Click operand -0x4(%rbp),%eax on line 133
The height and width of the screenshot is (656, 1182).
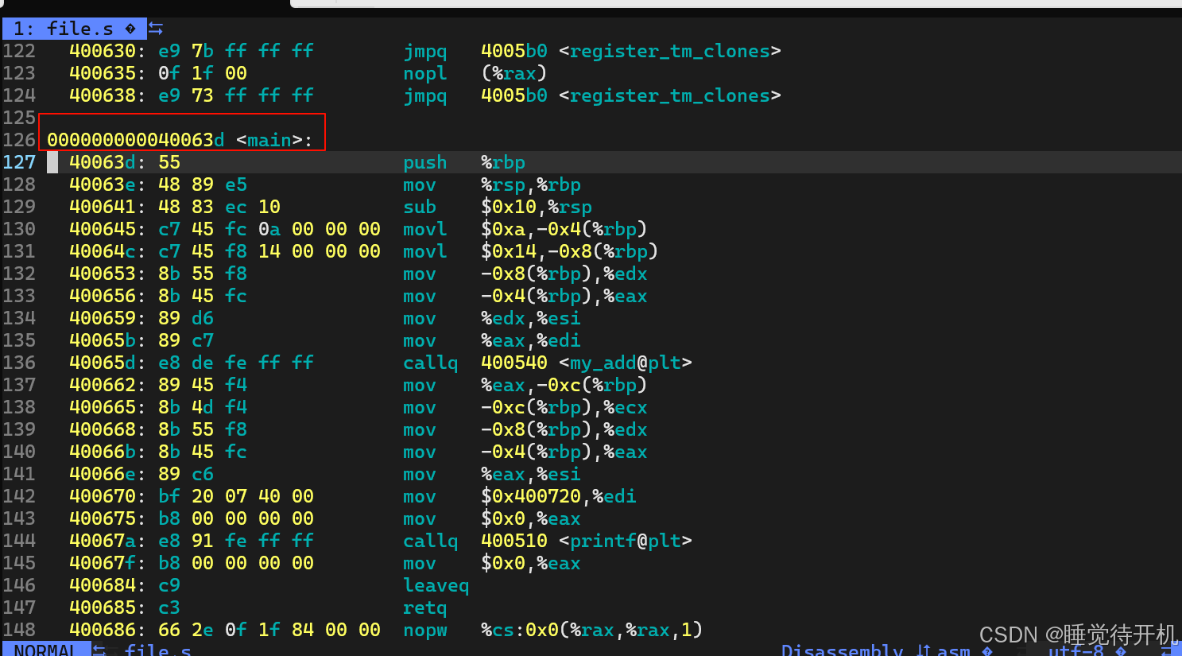(x=564, y=296)
